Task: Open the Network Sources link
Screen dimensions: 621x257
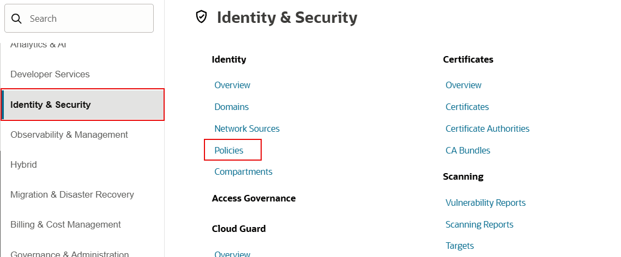Action: [x=247, y=128]
